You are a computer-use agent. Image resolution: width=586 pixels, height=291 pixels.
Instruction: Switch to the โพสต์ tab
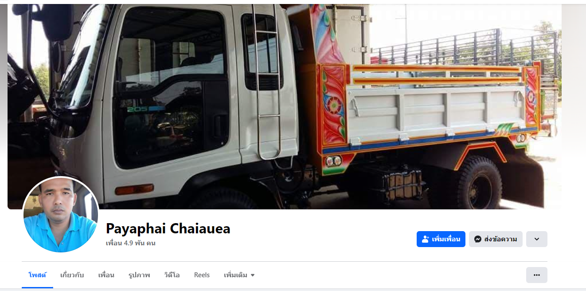click(x=37, y=275)
